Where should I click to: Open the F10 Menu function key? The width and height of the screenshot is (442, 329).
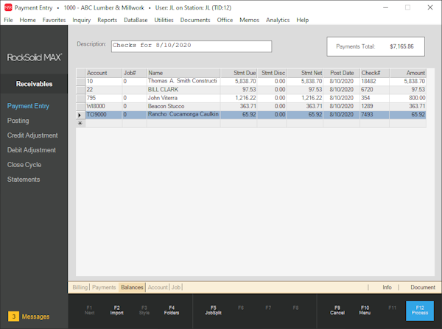pos(365,309)
